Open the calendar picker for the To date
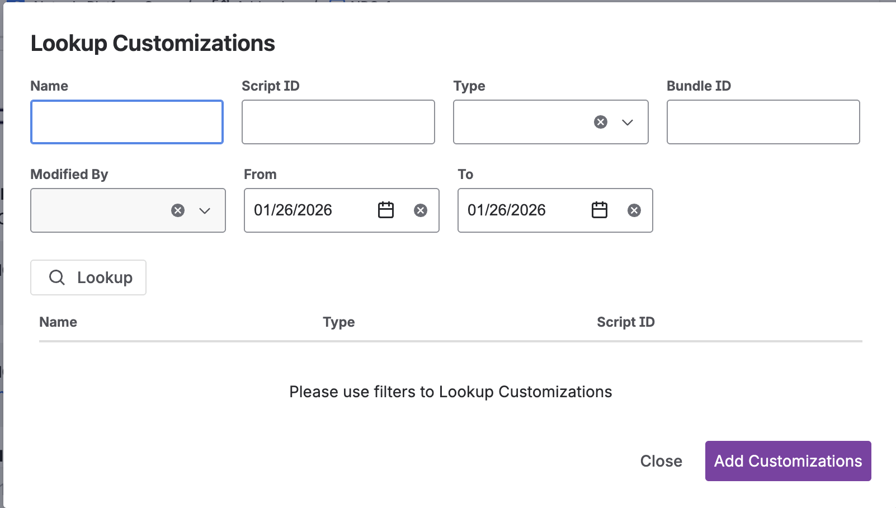The image size is (896, 508). pos(598,210)
